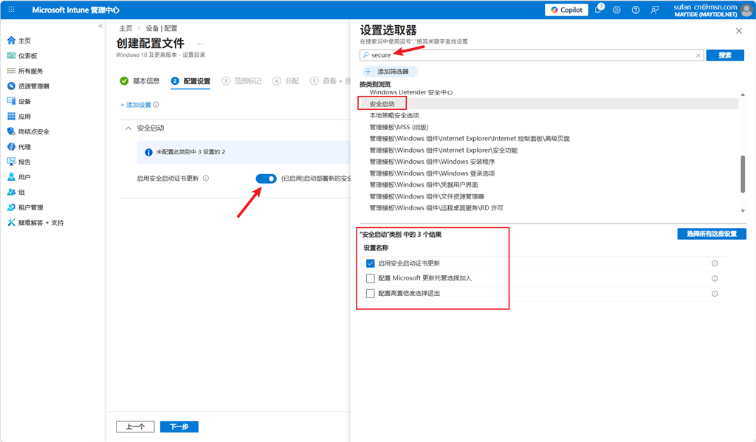756x442 pixels.
Task: Toggle the 启用安全启动证书更新 switch
Action: click(x=266, y=179)
